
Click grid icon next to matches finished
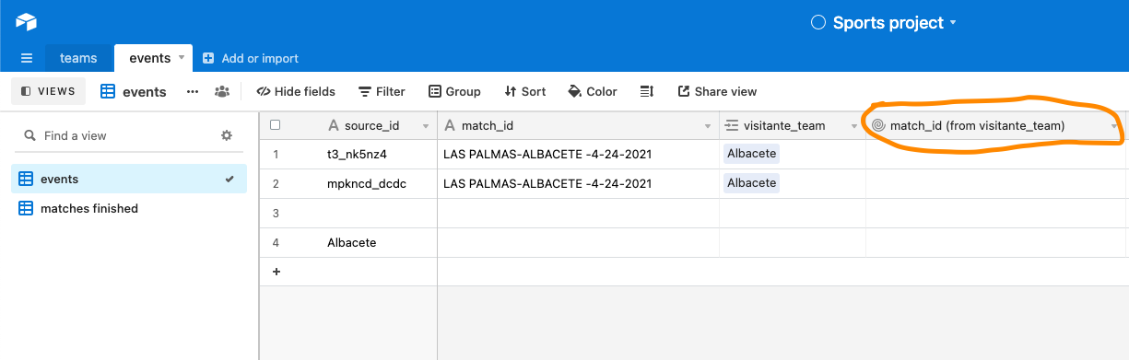click(26, 208)
